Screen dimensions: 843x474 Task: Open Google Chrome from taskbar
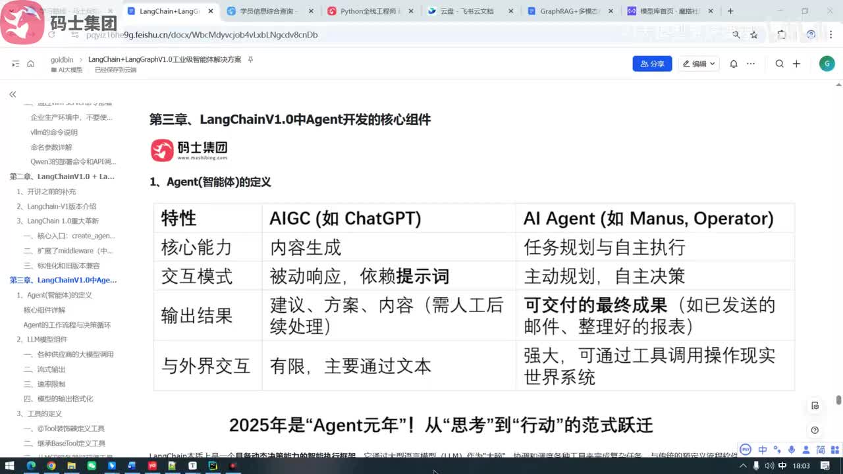tap(51, 465)
